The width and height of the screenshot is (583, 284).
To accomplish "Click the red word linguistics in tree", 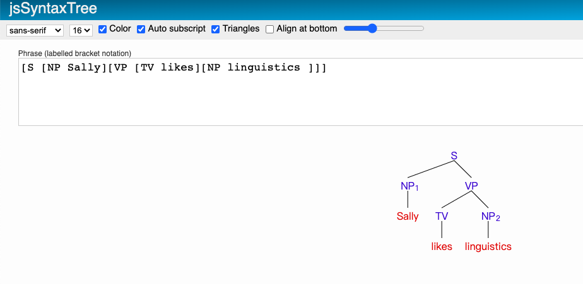I will point(488,246).
